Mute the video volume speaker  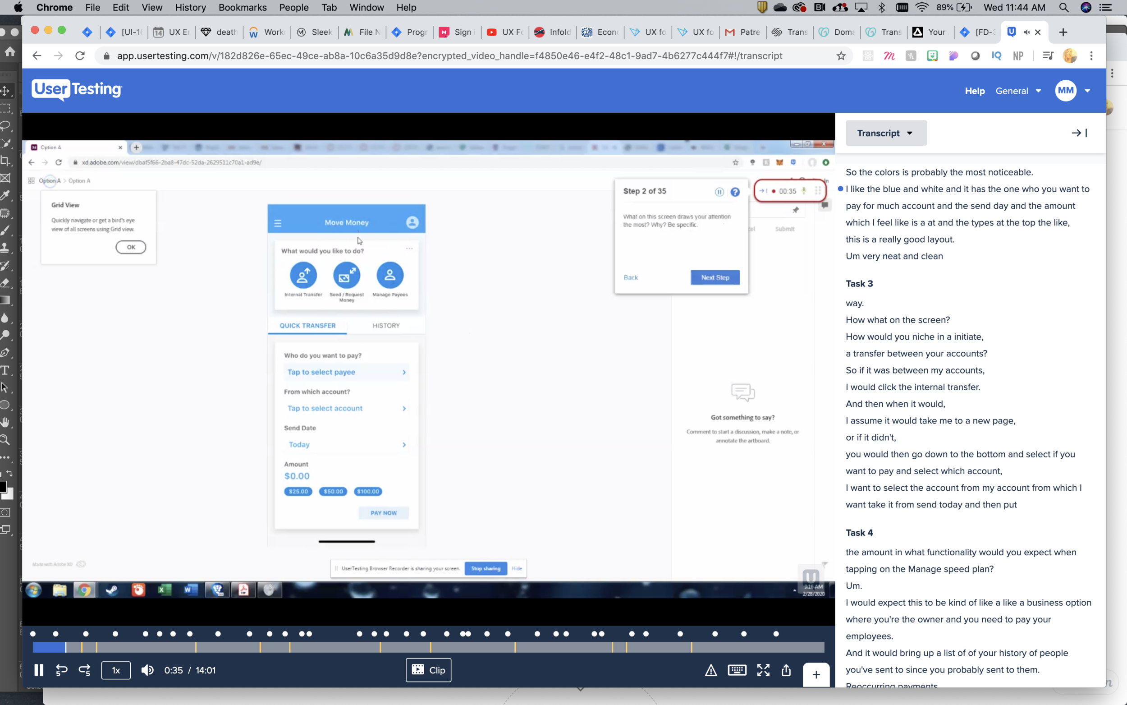(147, 670)
